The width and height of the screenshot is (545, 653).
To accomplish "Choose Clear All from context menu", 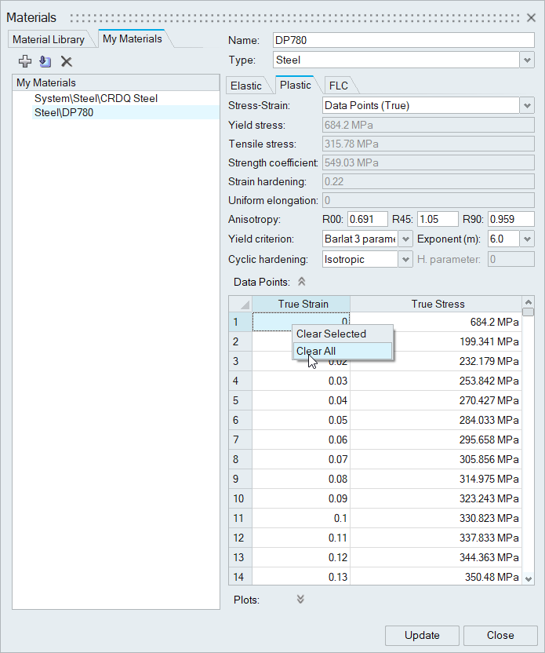I will 316,351.
